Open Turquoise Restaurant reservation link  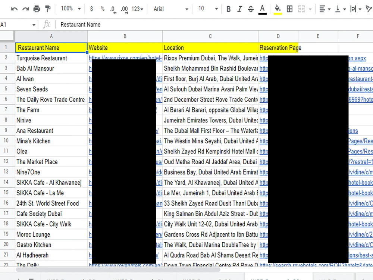tap(264, 58)
